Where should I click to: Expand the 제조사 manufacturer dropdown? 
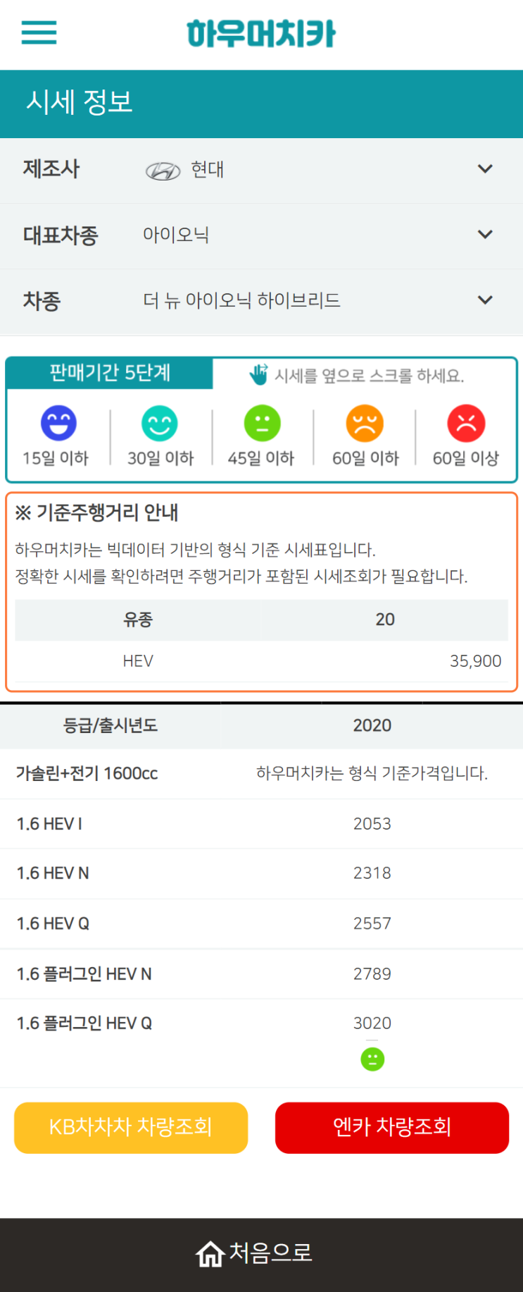(261, 170)
